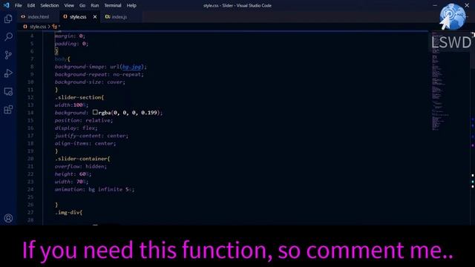
Task: Click the 'justify-content: center' line
Action: (91, 136)
